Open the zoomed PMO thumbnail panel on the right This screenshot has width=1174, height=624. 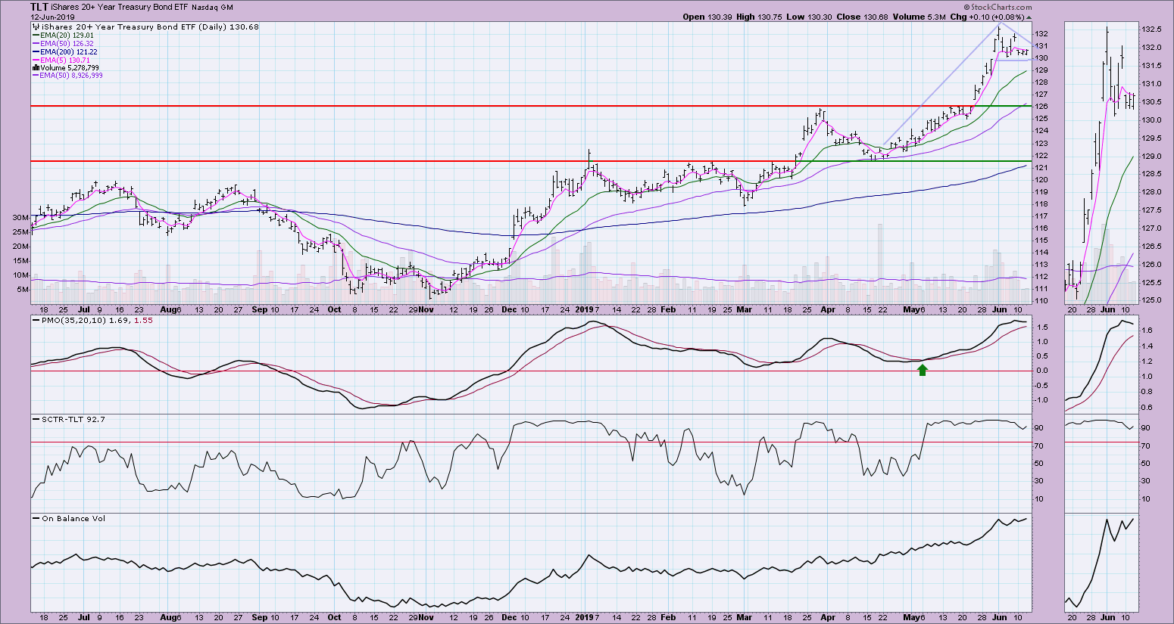(1100, 364)
